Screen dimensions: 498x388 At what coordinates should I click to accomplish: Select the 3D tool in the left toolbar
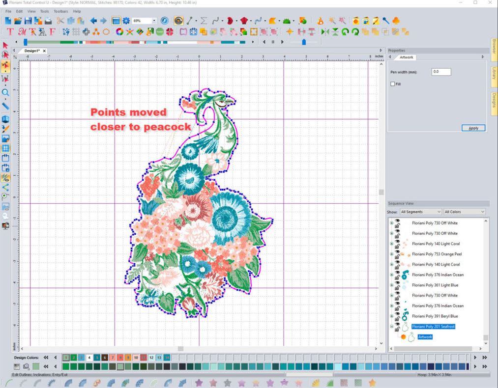click(x=6, y=119)
